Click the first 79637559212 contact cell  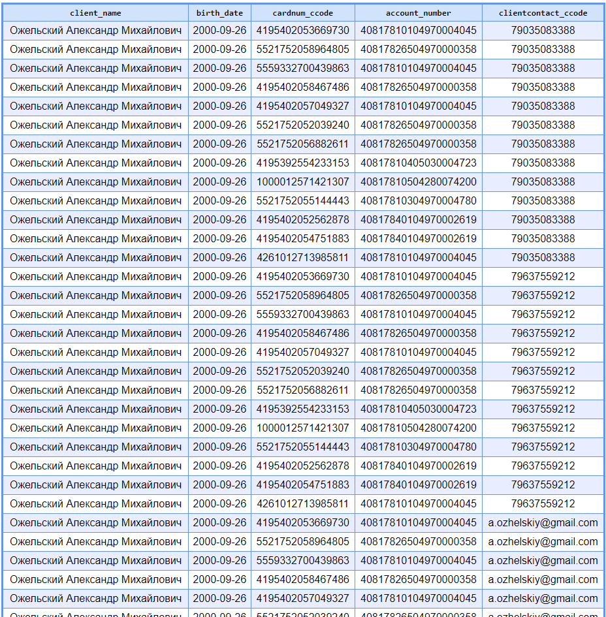pos(543,276)
